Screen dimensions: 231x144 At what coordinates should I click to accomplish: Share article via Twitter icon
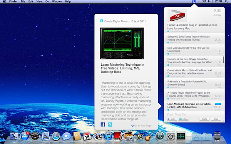pos(110,124)
